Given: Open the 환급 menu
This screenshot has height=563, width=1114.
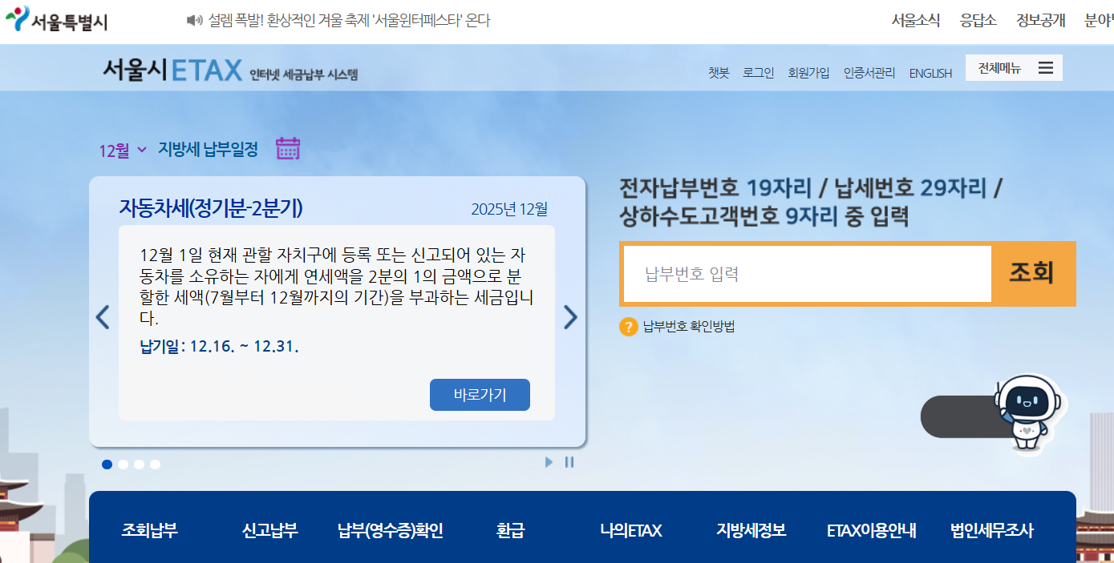Looking at the screenshot, I should 511,530.
